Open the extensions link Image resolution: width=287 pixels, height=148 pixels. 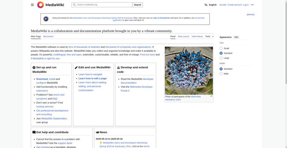tap(42, 91)
